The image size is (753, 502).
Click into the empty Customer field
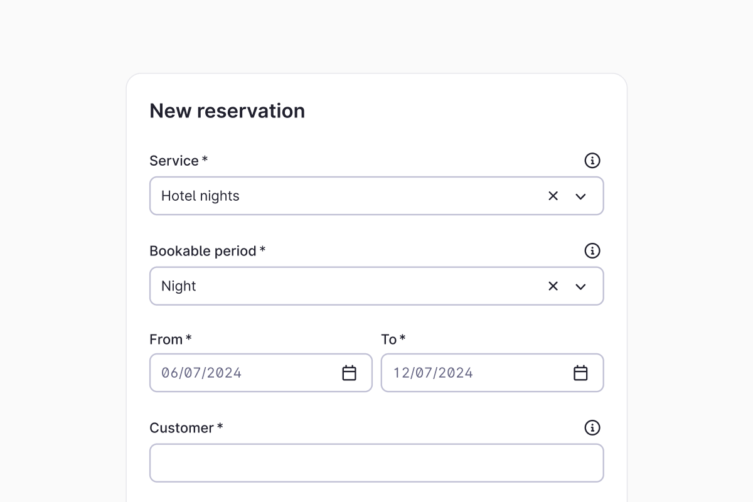tap(376, 463)
